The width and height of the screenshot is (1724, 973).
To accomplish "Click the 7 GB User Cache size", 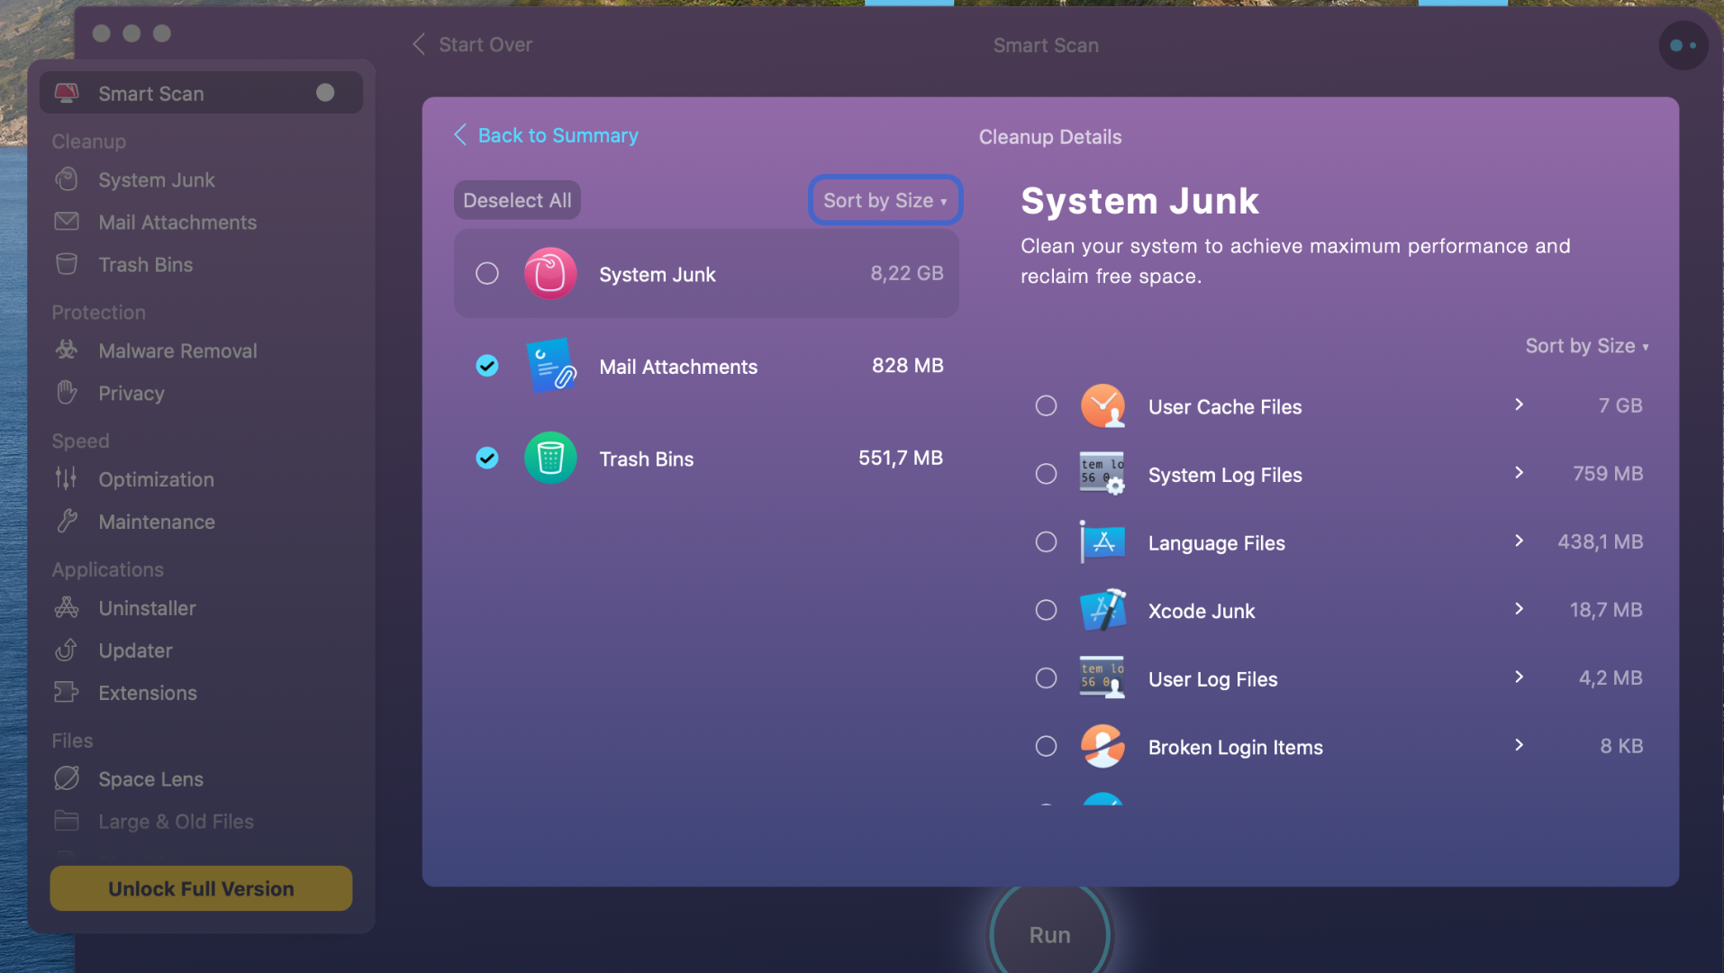I will point(1620,405).
